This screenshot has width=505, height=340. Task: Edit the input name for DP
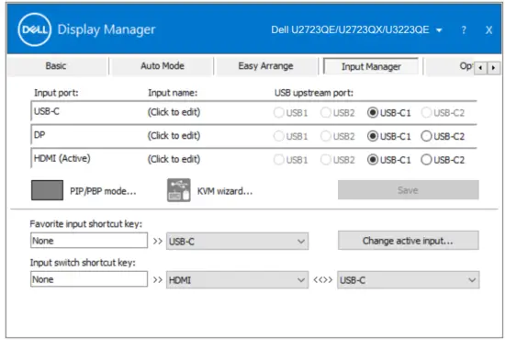coord(174,136)
